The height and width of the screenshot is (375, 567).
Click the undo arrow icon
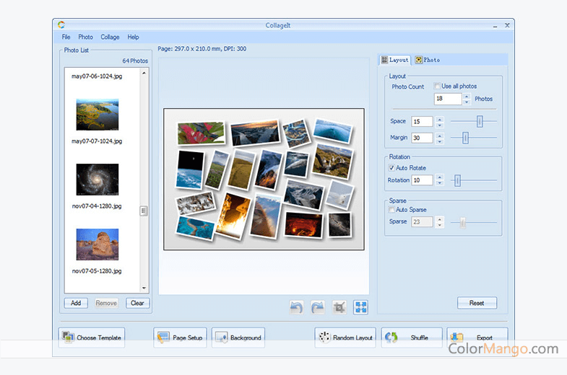(296, 307)
